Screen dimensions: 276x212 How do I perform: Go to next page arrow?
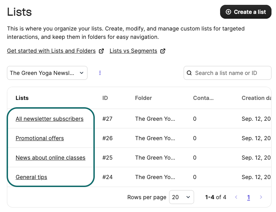[261, 197]
